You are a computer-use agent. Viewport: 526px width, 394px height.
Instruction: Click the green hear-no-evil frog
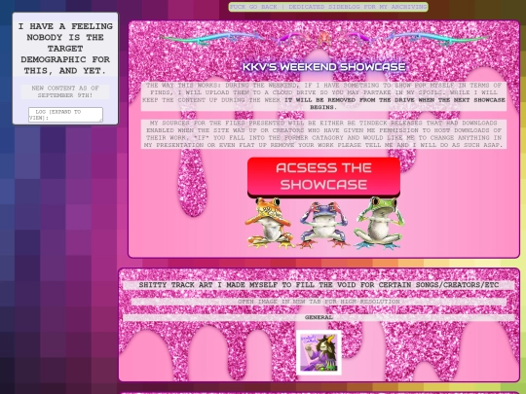[x=379, y=223]
